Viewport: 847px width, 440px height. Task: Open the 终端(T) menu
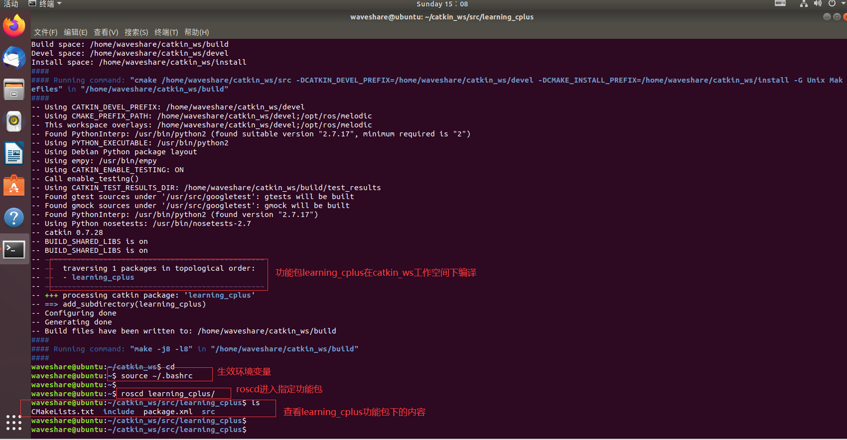coord(166,32)
